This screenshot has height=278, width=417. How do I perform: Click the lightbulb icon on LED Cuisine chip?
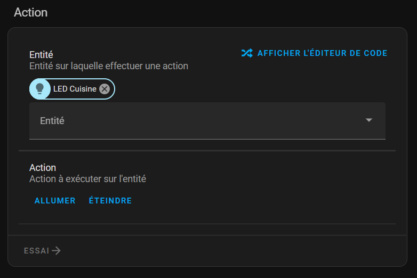click(39, 89)
